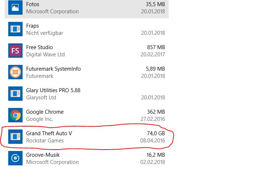The height and width of the screenshot is (170, 275).
Task: Select Free Studio in the app list
Action: pyautogui.click(x=39, y=47)
